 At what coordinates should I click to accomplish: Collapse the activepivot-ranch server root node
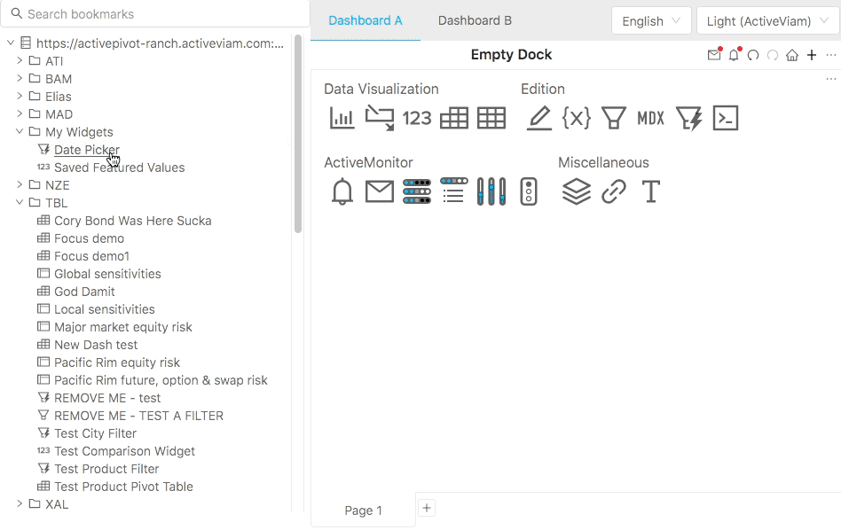[11, 43]
